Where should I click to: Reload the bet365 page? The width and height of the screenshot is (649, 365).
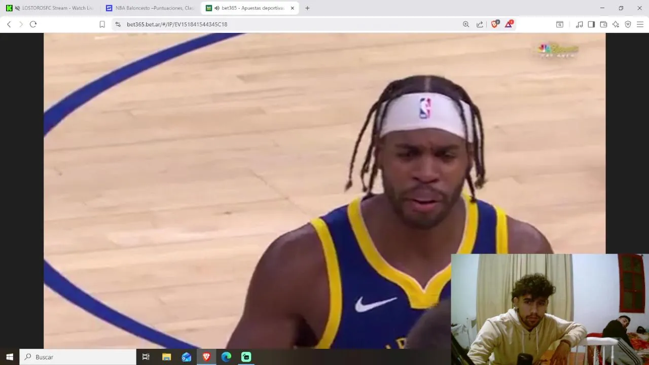[33, 24]
